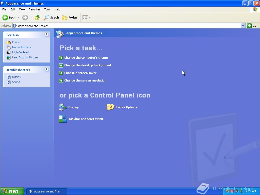Open the Sound troubleshooter link
Screen dimensions: 260x195
click(x=16, y=82)
